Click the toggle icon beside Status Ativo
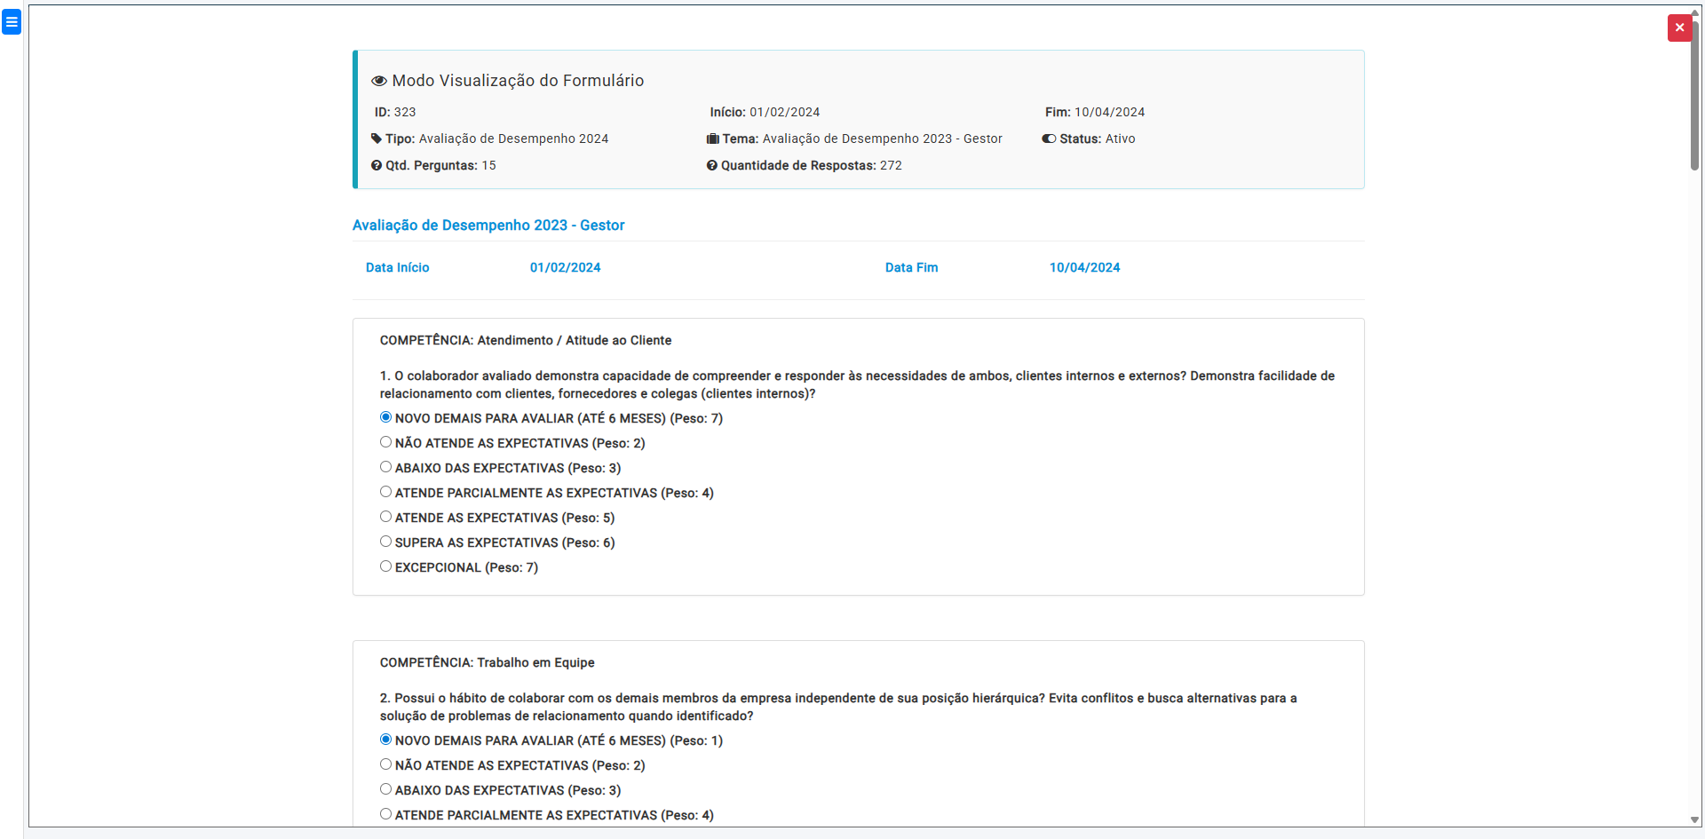The height and width of the screenshot is (839, 1705). pos(1049,139)
